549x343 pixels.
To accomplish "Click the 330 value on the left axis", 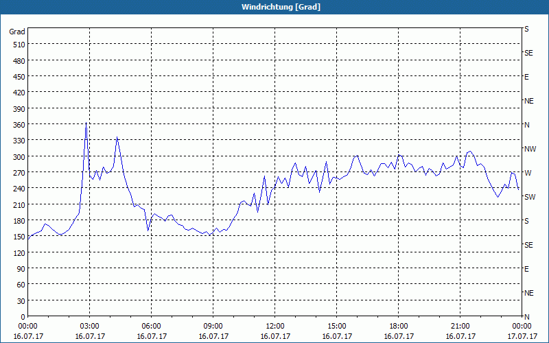I will tap(19, 141).
